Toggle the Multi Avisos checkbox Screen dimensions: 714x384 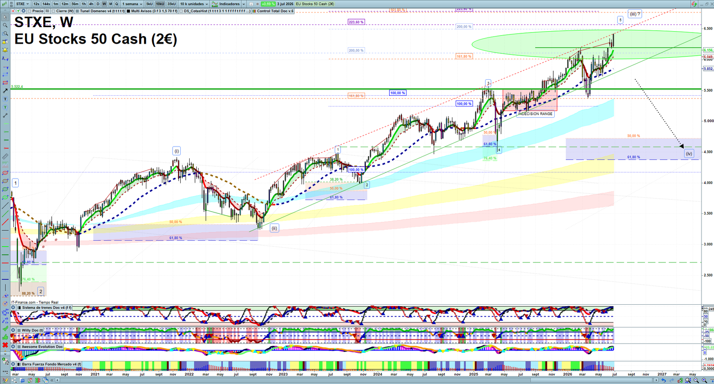pyautogui.click(x=128, y=11)
